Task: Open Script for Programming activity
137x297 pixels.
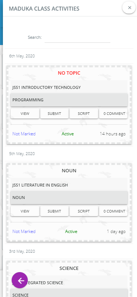Action: pos(84,114)
